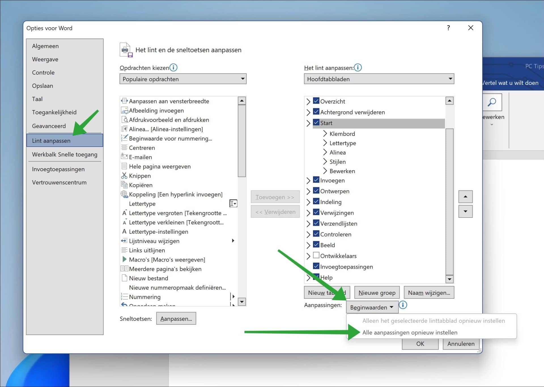Uncheck the Beeld tab checkbox

(x=316, y=245)
